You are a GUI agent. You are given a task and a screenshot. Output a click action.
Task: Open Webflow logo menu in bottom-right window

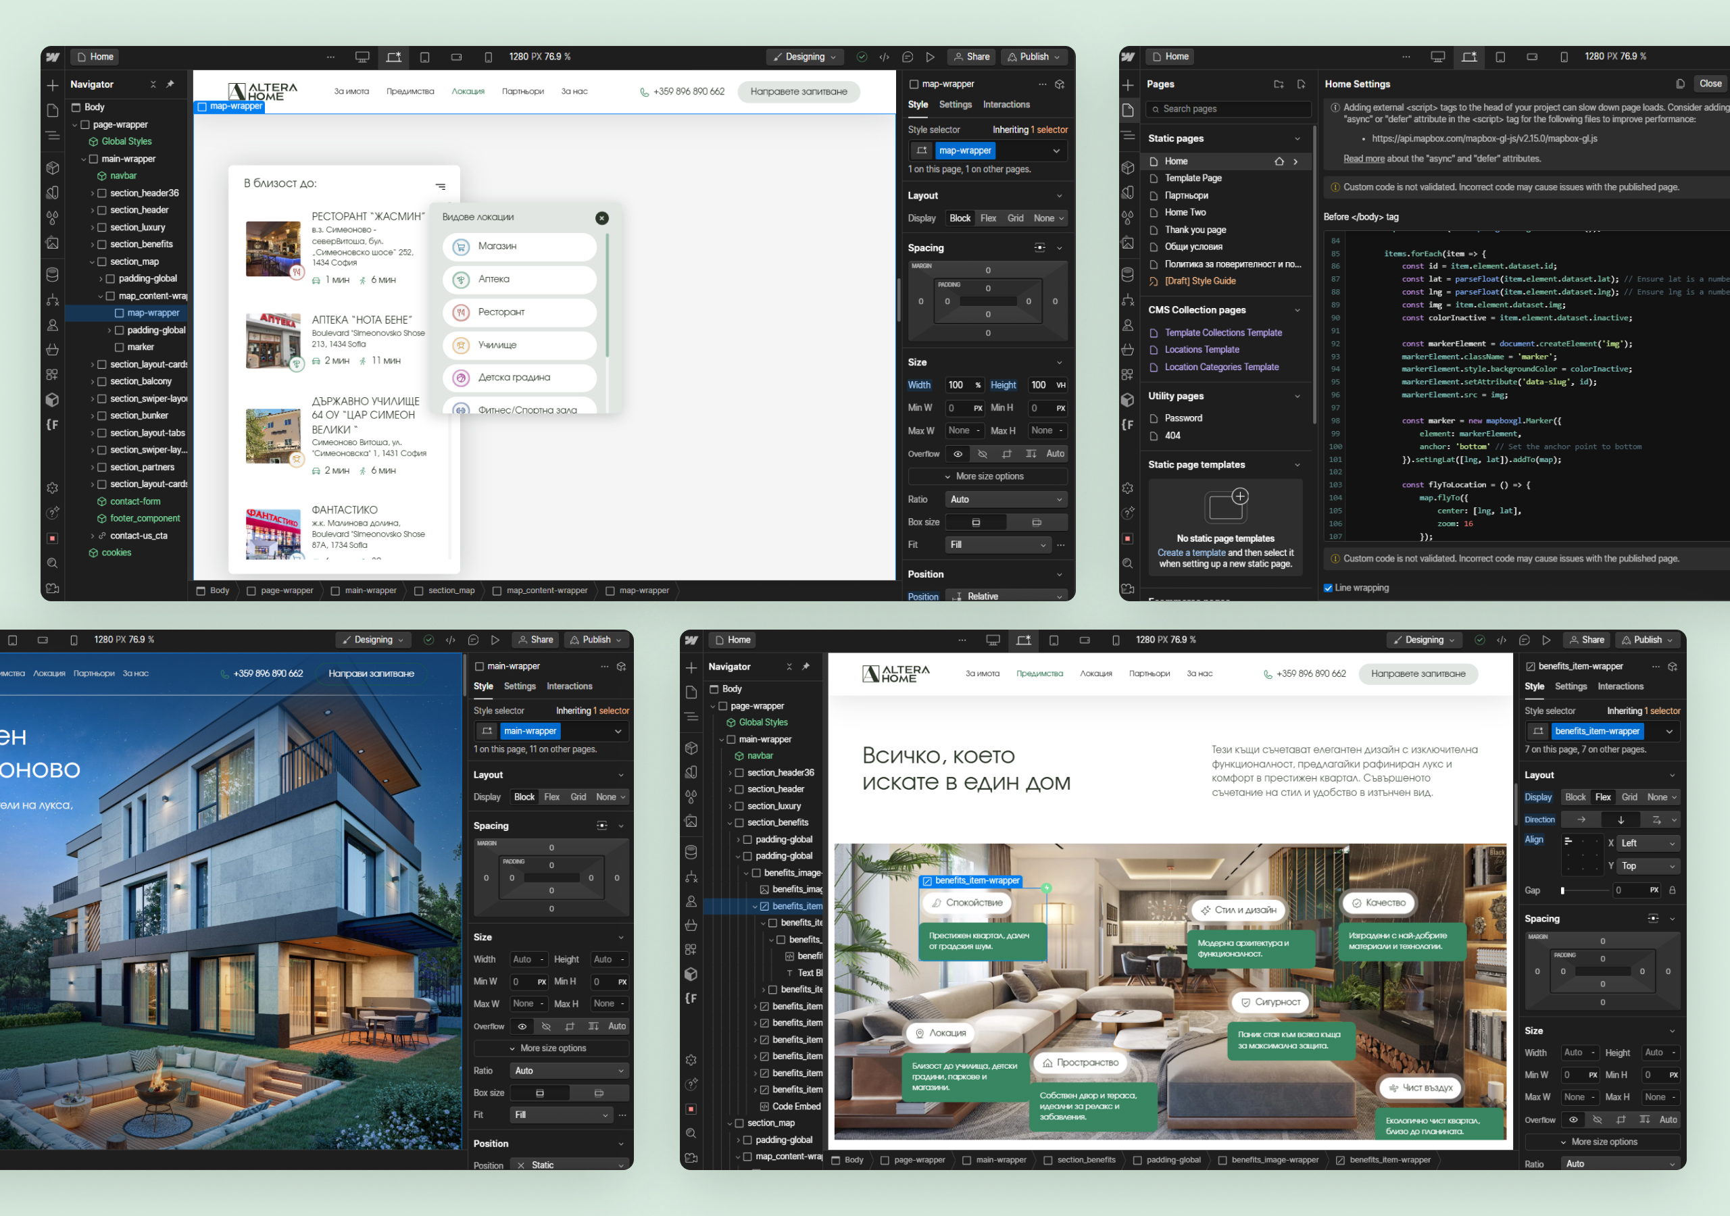click(691, 640)
